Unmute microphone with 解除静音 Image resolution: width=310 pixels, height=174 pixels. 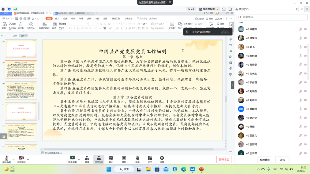7,159
